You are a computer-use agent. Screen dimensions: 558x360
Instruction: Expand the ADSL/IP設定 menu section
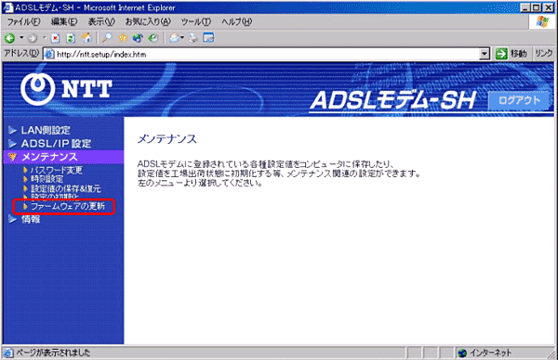click(50, 144)
